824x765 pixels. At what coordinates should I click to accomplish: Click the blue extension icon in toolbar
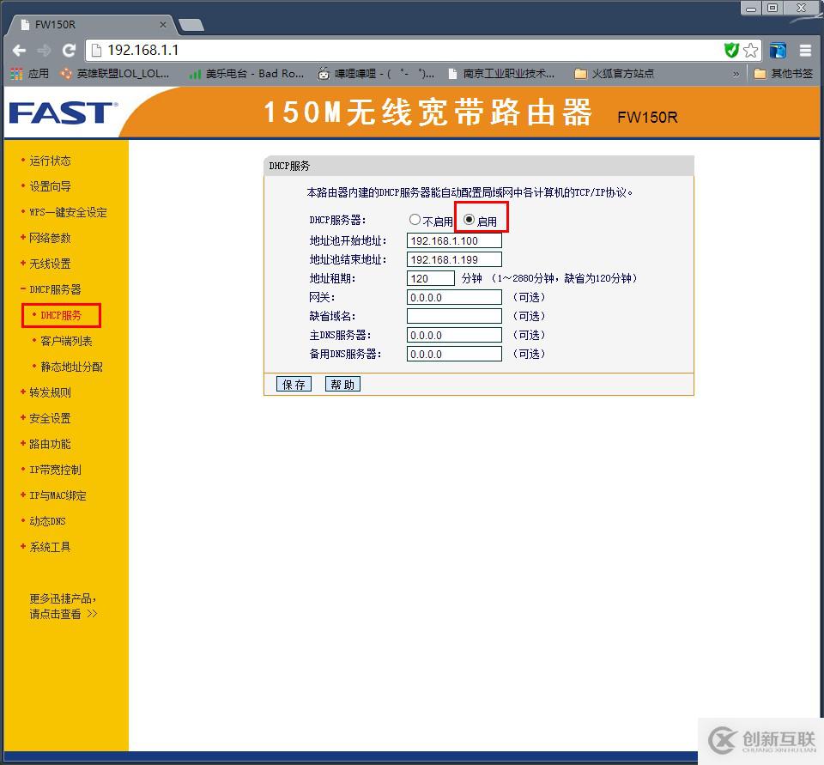(x=778, y=51)
